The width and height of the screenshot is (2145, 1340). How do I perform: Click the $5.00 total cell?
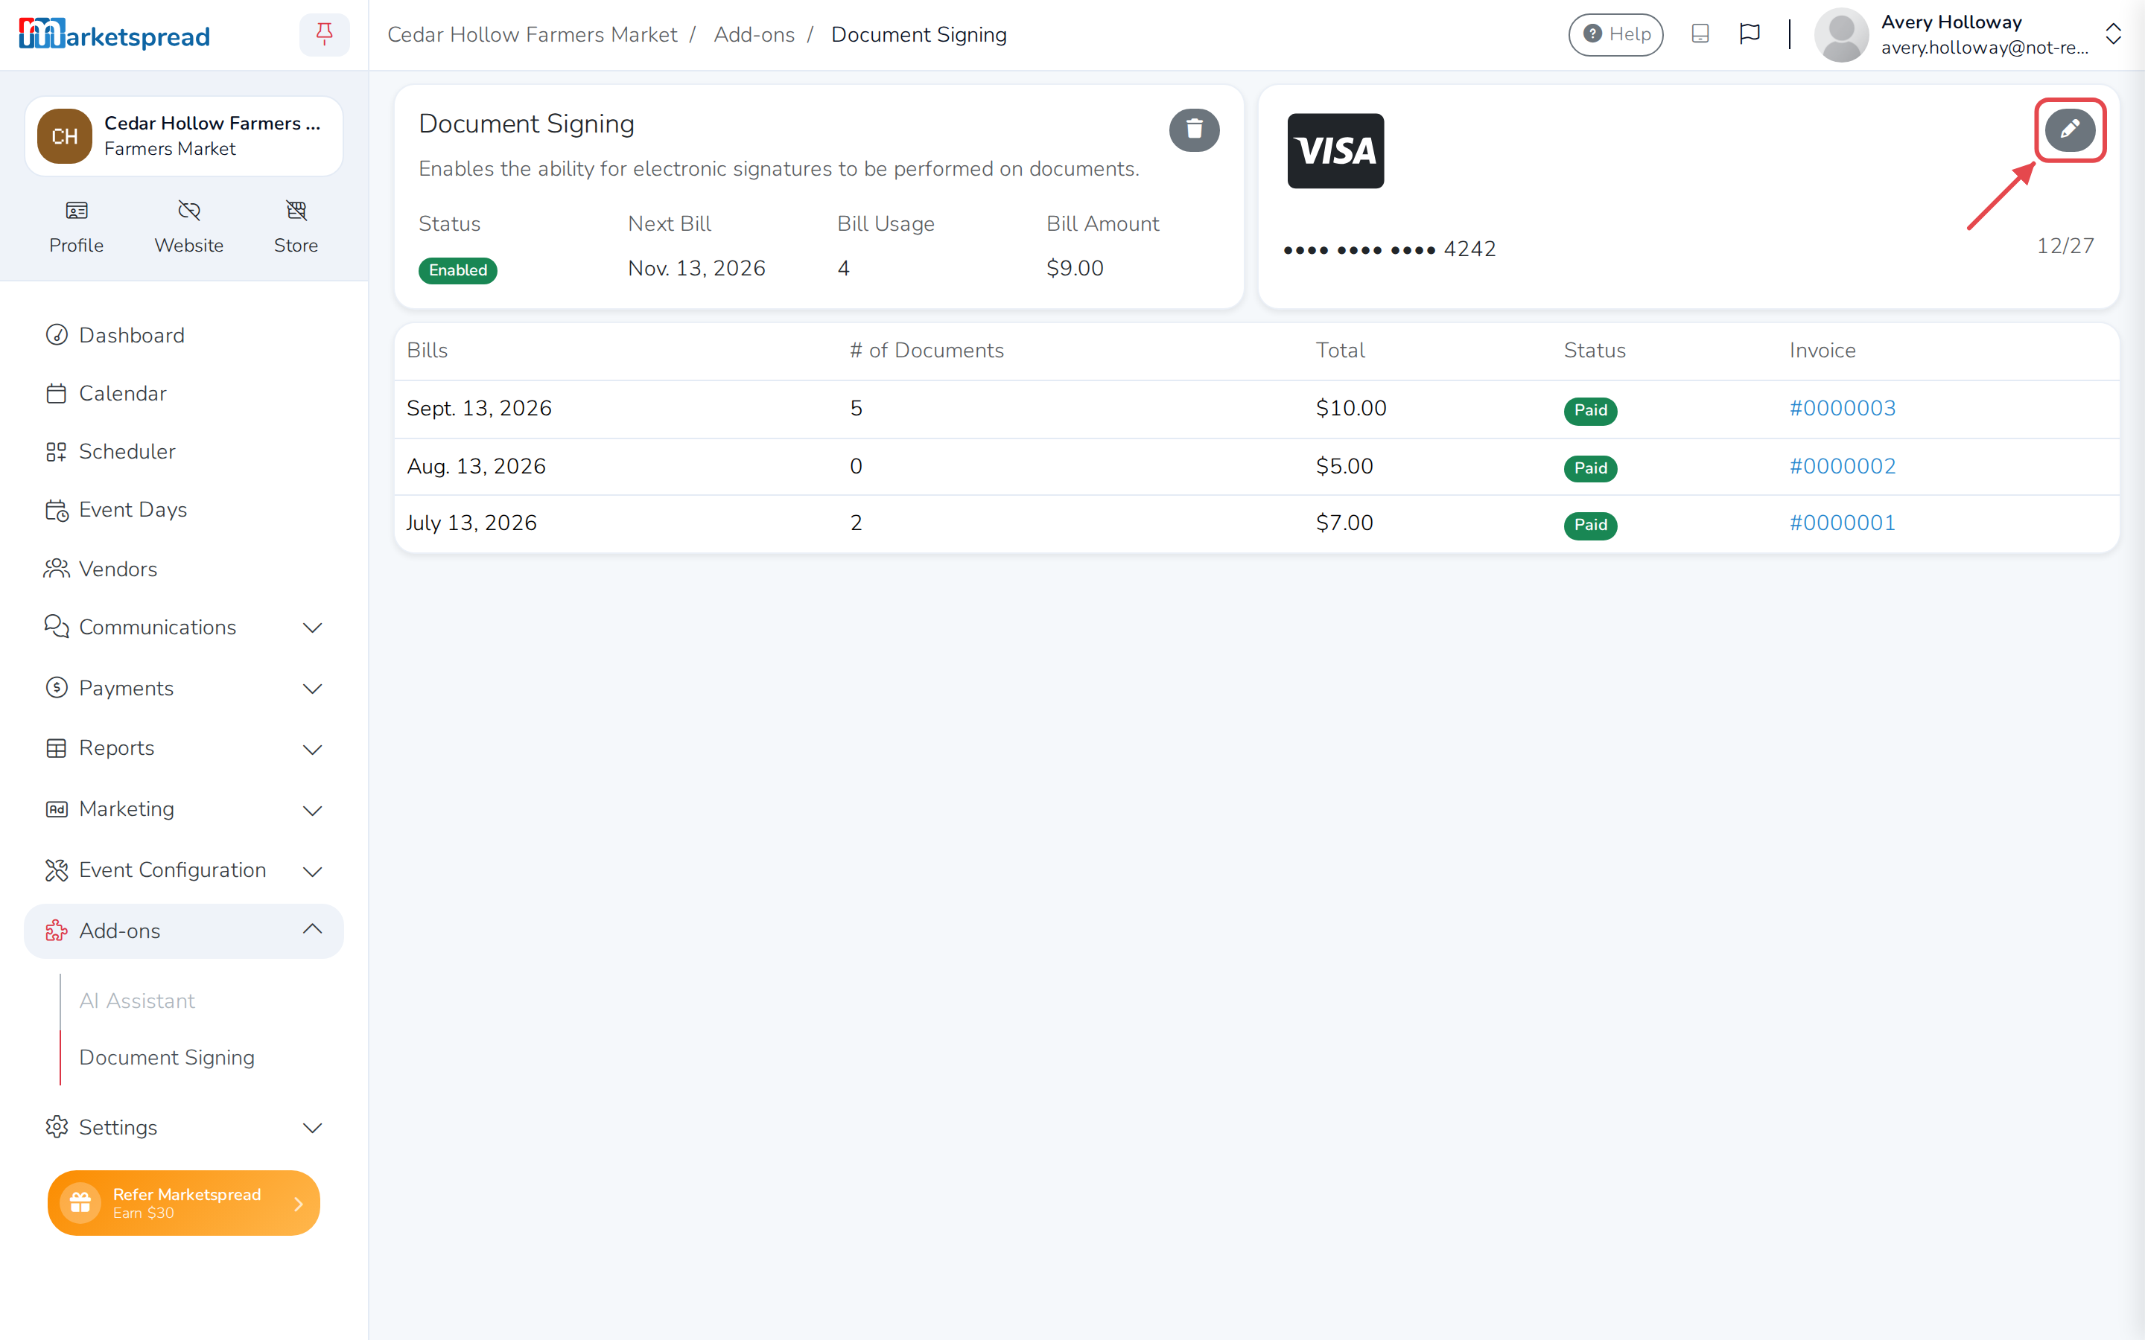(1344, 466)
